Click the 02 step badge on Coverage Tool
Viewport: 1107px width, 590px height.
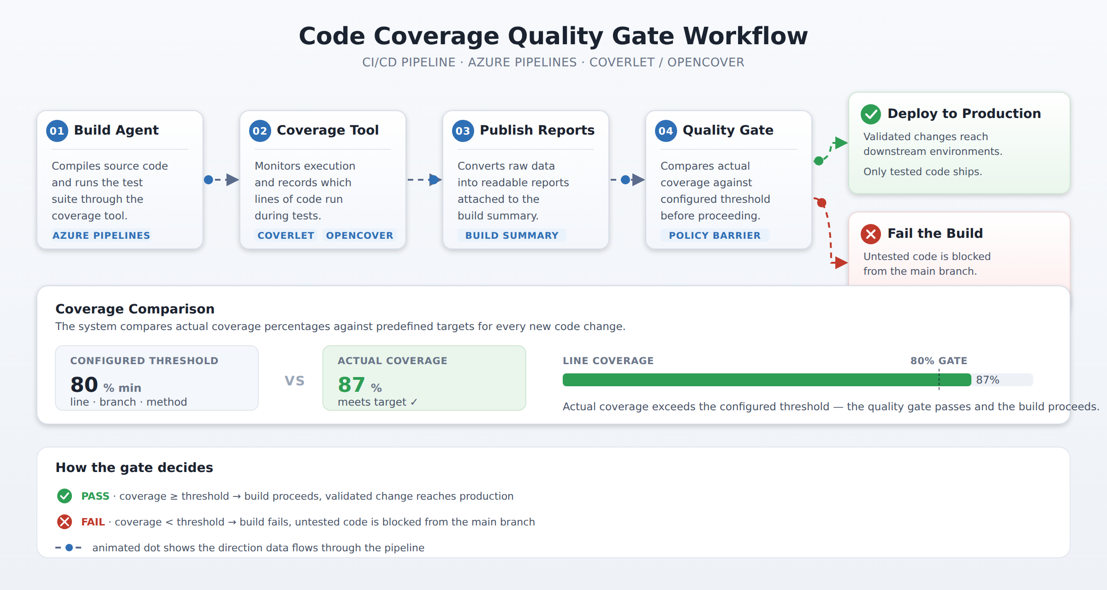[260, 131]
